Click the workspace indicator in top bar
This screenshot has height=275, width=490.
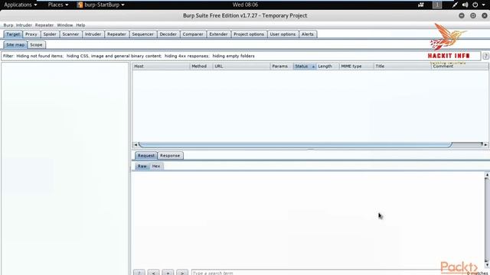pyautogui.click(x=437, y=5)
